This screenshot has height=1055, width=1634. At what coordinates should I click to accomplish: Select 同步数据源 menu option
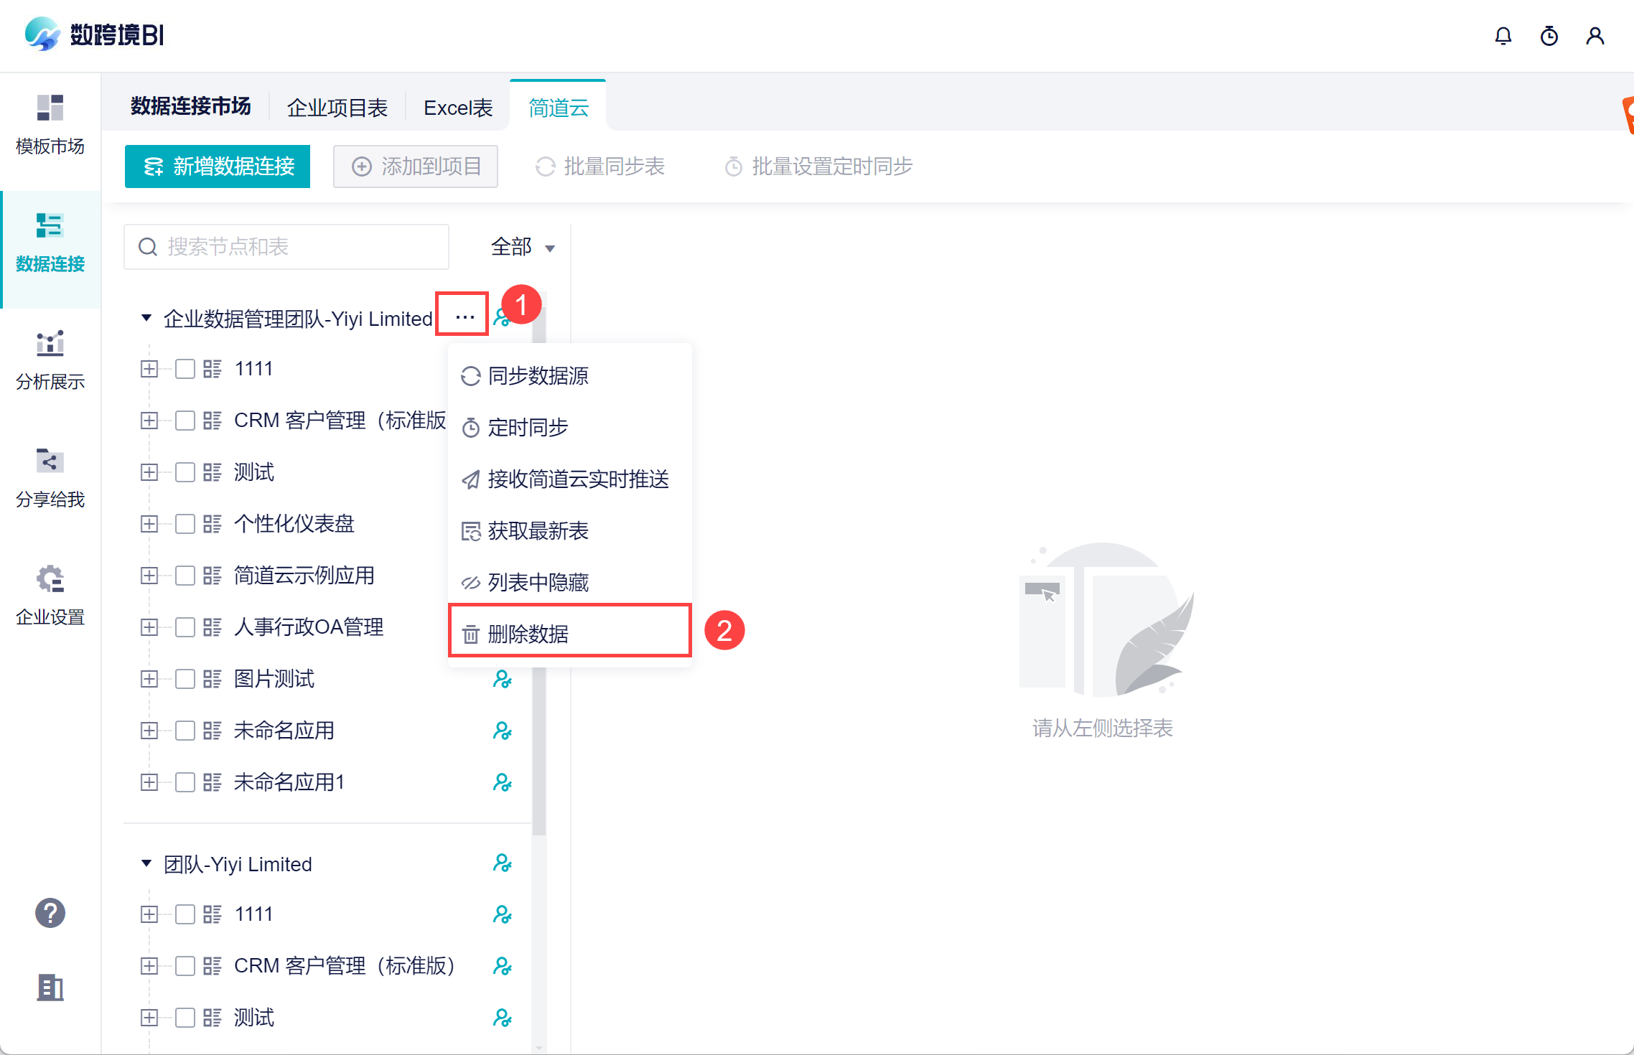(x=537, y=375)
